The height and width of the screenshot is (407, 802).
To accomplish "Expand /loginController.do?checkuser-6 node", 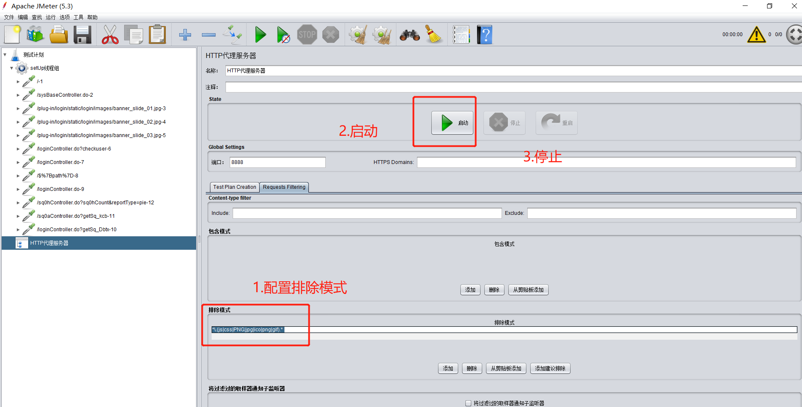I will click(18, 149).
